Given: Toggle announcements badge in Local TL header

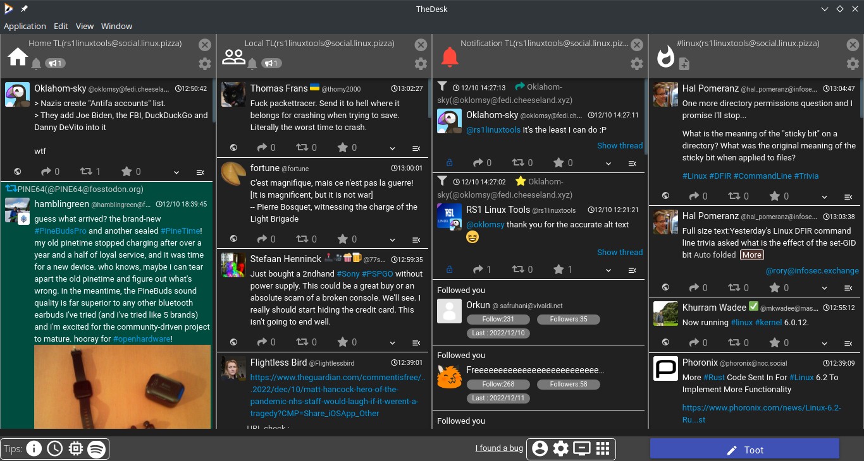Looking at the screenshot, I should 271,63.
